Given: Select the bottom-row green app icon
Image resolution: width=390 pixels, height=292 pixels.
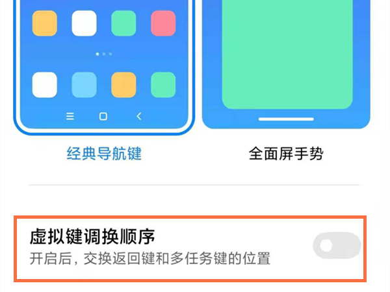Looking at the screenshot, I should click(x=163, y=84).
